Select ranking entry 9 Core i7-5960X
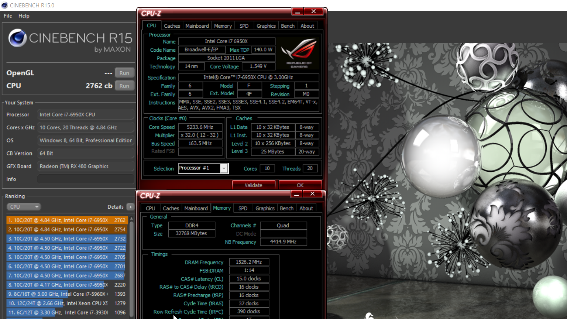The height and width of the screenshot is (319, 567). click(x=67, y=294)
